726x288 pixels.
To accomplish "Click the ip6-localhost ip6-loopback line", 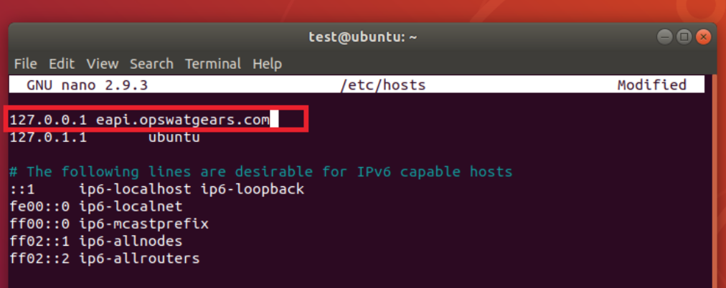I will (x=157, y=189).
